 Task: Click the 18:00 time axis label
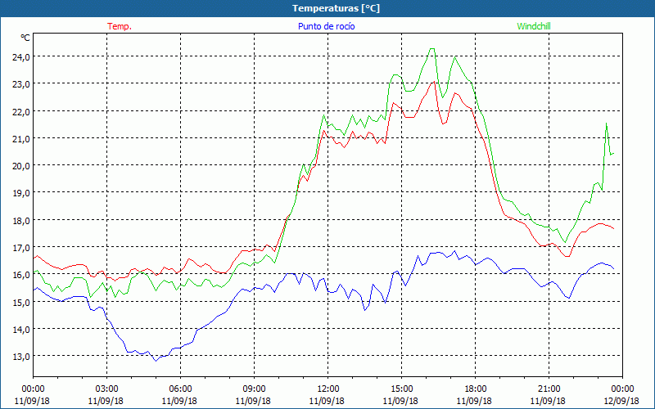click(476, 389)
